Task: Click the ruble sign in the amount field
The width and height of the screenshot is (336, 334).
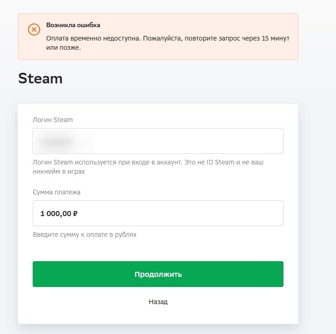Action: tap(75, 214)
